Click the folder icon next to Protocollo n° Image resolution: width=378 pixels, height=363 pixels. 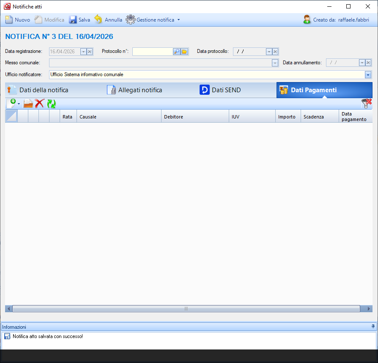(x=184, y=52)
